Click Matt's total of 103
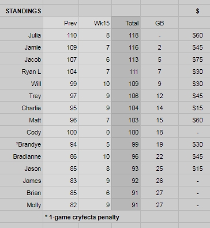Viewport: 210px width, 228px height. 126,120
